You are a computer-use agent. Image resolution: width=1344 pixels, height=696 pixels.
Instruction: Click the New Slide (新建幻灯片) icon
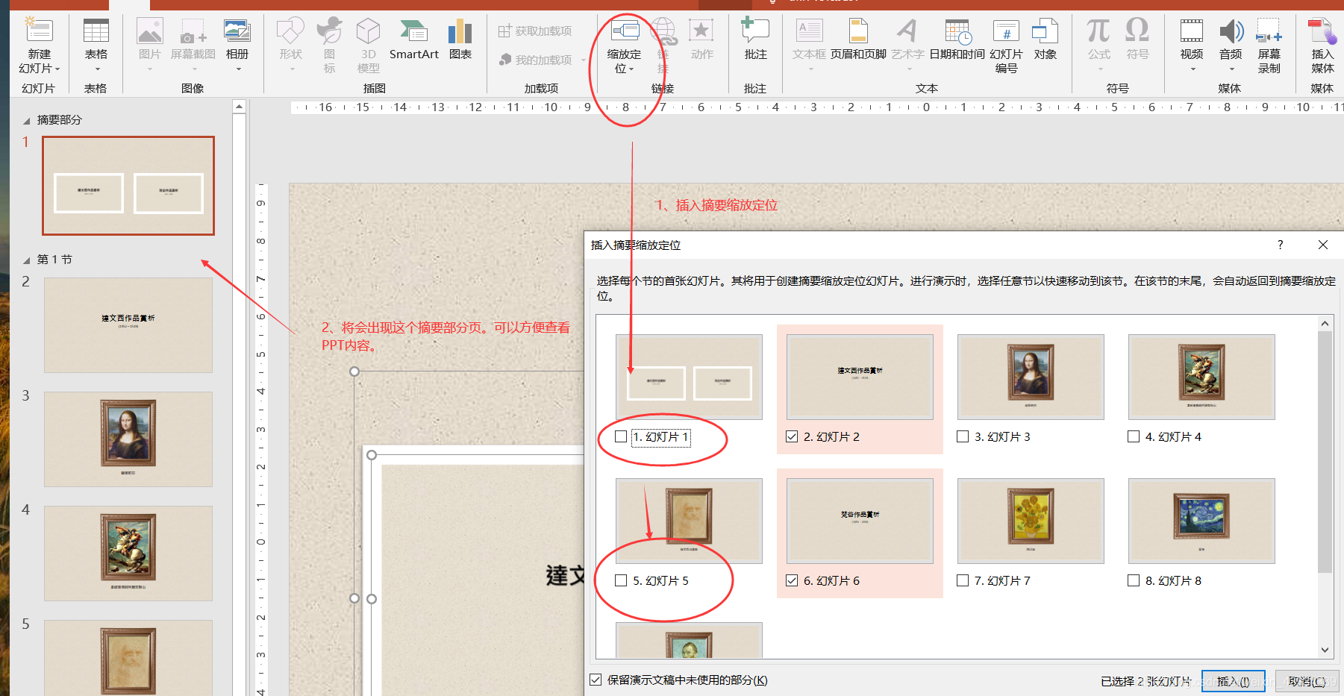39,31
